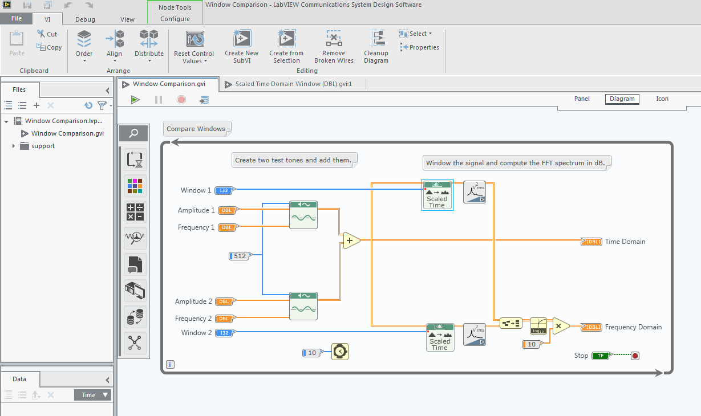Screen dimensions: 701x416
Task: Open the colored grid Data Types palette
Action: tap(135, 186)
